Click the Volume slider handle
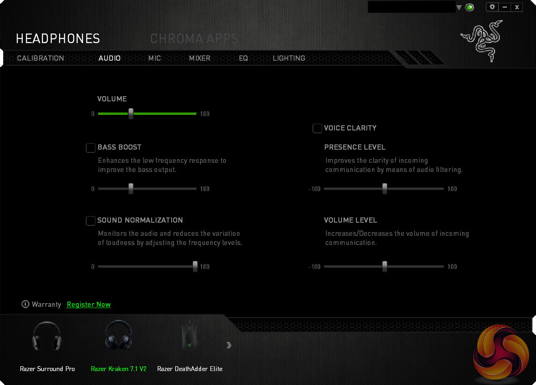Image resolution: width=536 pixels, height=385 pixels. (x=131, y=114)
